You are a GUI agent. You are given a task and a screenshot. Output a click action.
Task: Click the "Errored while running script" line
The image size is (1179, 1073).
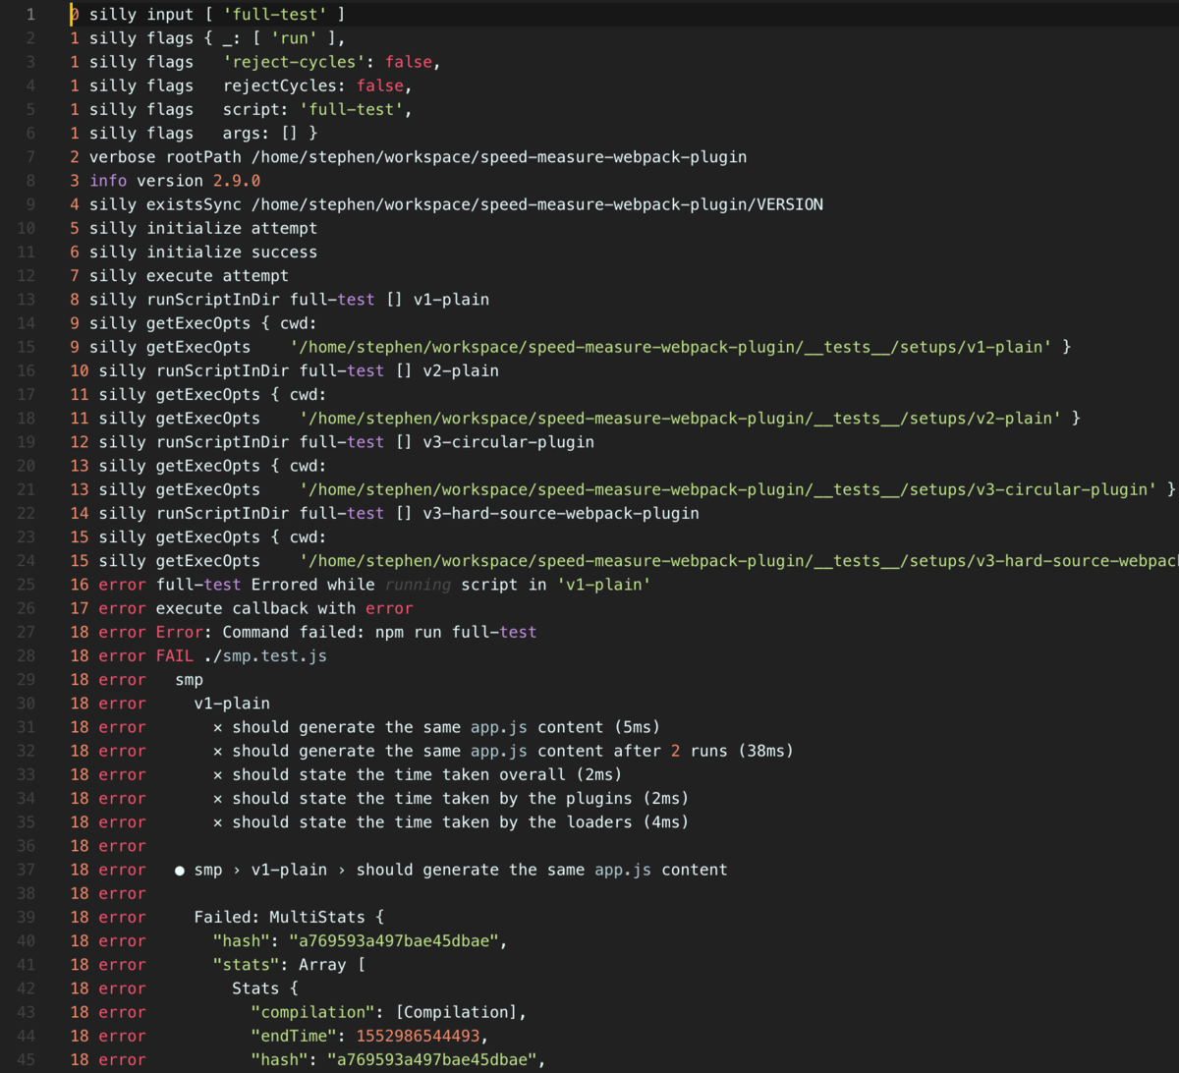[361, 585]
